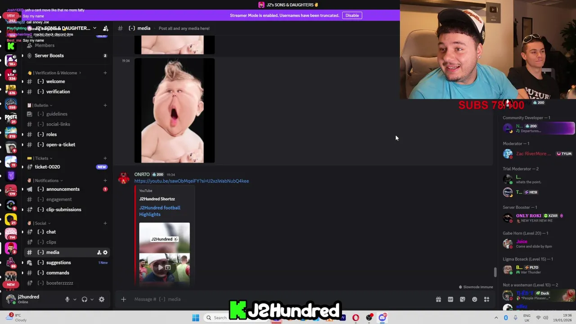576x324 pixels.
Task: Send a gift using the gift icon
Action: pyautogui.click(x=438, y=299)
